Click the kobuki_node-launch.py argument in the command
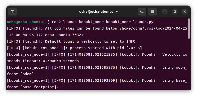Screen dimensions: 197x97 [130, 22]
